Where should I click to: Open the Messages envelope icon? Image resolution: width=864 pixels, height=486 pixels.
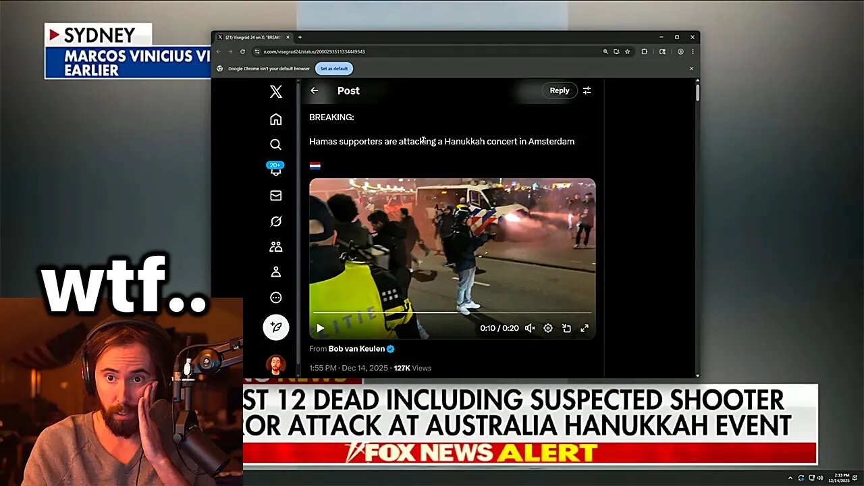[275, 196]
